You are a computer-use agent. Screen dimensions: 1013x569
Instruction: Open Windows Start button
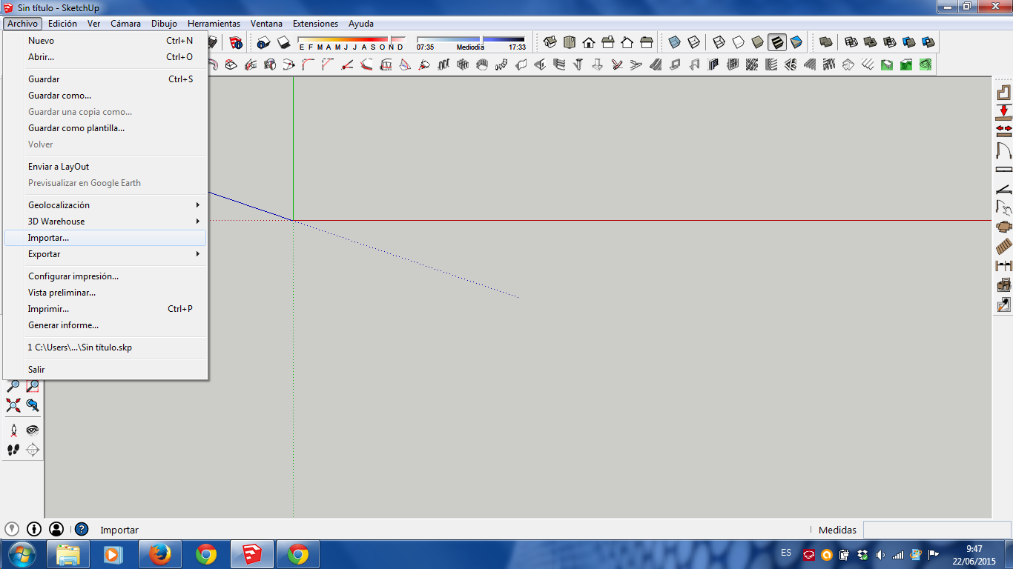tap(21, 554)
